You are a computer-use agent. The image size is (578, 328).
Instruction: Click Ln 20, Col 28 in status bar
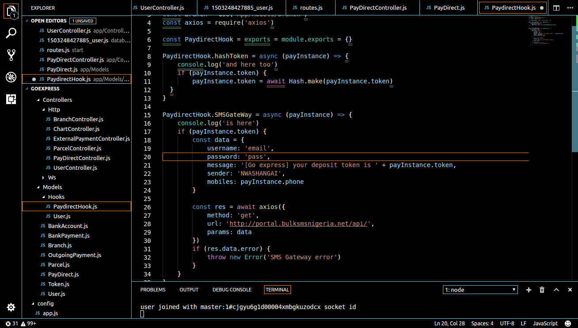[x=450, y=324]
